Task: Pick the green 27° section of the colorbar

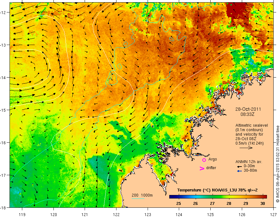Action: tap(212, 197)
